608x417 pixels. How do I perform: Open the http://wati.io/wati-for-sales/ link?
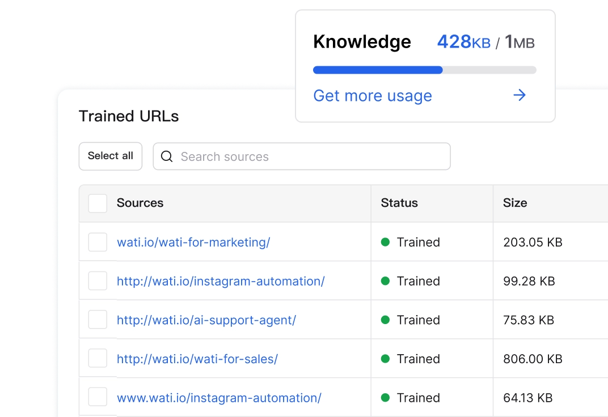(197, 359)
